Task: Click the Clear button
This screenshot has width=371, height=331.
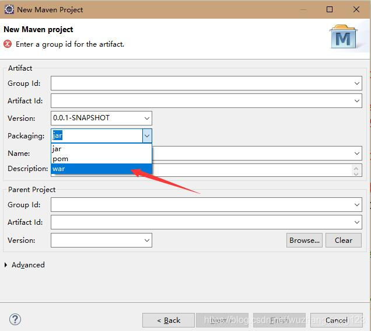Action: [344, 241]
